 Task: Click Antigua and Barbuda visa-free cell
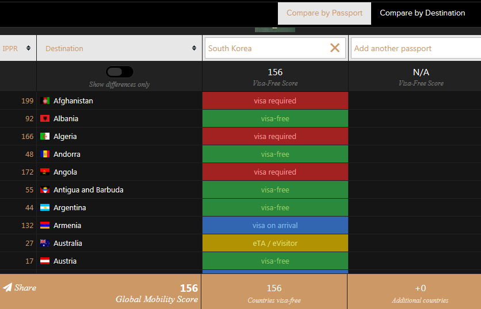pos(275,190)
